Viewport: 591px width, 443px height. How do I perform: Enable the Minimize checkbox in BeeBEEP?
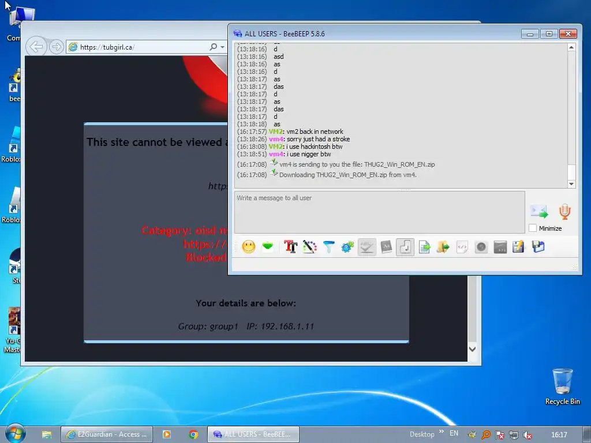click(x=533, y=228)
